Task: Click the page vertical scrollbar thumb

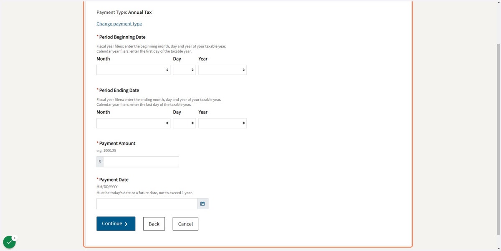Action: pos(498,139)
